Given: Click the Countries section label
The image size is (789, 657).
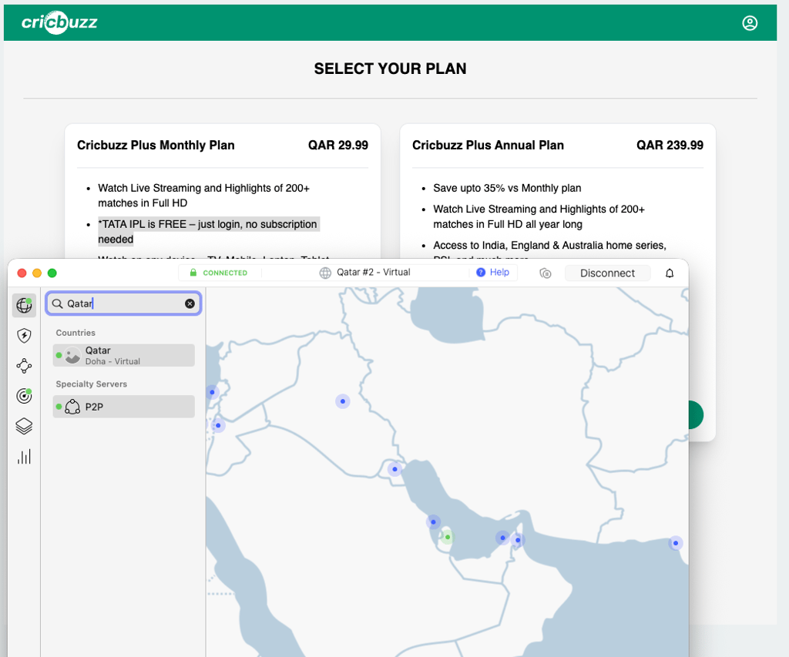Looking at the screenshot, I should (76, 333).
